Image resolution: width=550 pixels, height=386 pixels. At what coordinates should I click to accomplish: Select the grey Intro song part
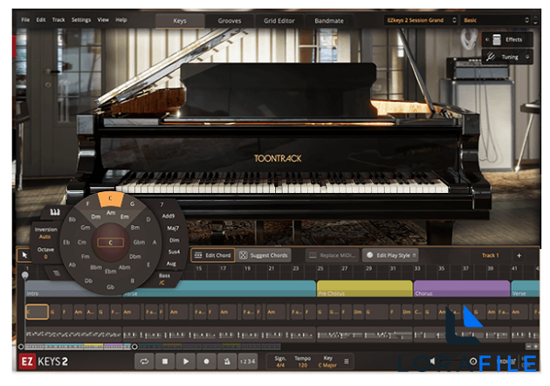pyautogui.click(x=73, y=288)
